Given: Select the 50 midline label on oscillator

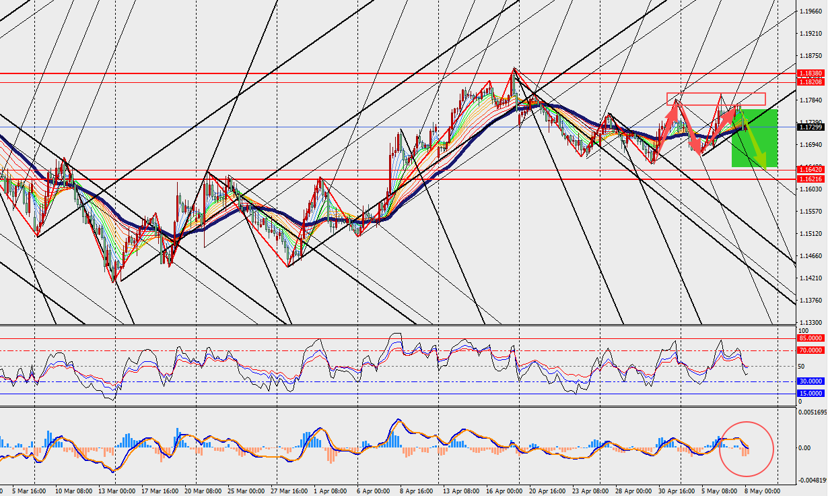Looking at the screenshot, I should (x=801, y=366).
